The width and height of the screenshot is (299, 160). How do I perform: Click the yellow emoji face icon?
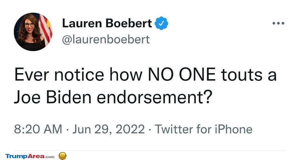(62, 156)
